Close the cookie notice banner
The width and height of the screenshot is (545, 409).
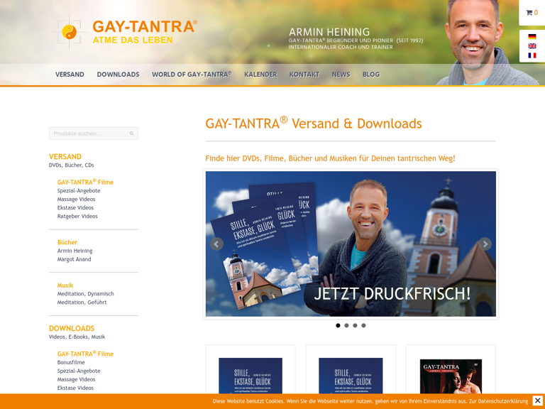tap(537, 400)
